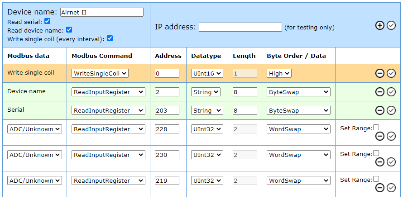This screenshot has height=199, width=403.
Task: Open Serial row ReadInputRegister dropdown
Action: 108,110
